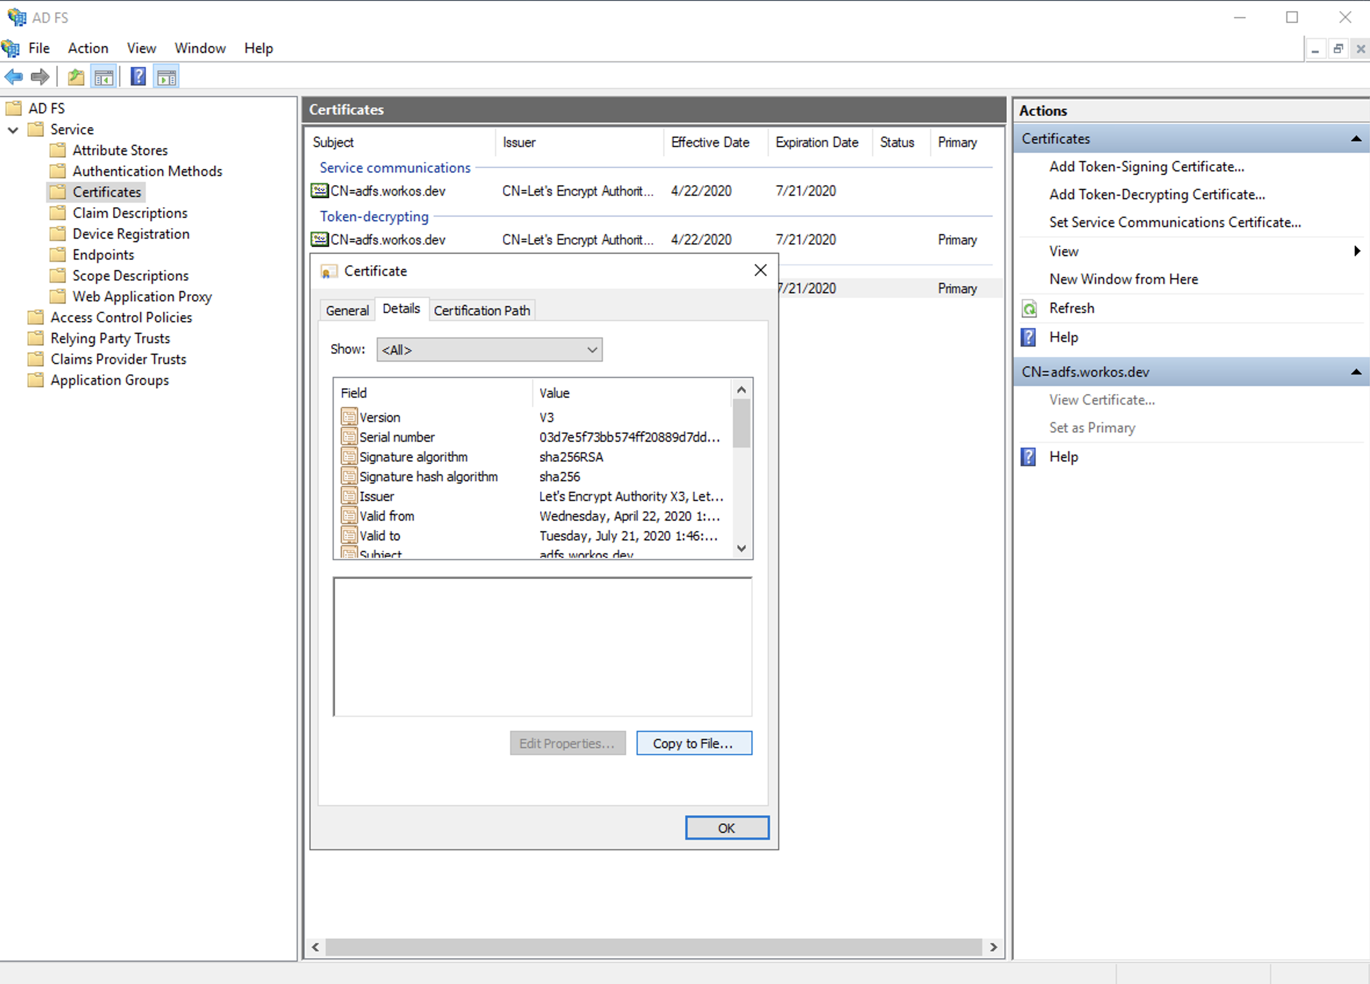Toggle the Show/Hide Action Pane icon
Screen dimensions: 1370x984
166,77
